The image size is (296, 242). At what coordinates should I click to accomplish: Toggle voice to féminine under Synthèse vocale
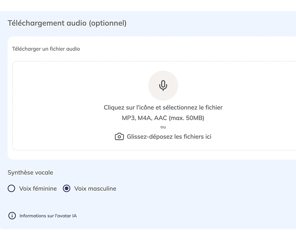point(11,189)
